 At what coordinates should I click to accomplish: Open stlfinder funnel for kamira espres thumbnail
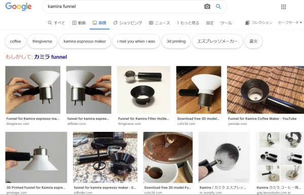[89, 90]
